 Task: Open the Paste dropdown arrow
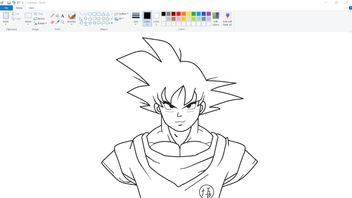coord(6,24)
